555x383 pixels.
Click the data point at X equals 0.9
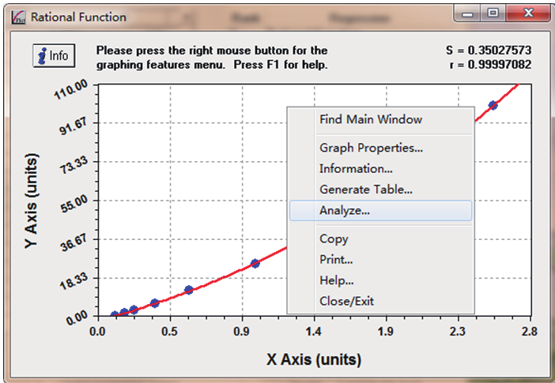(255, 263)
